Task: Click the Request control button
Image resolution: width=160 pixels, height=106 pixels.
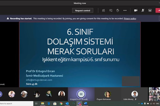Action: (83, 10)
